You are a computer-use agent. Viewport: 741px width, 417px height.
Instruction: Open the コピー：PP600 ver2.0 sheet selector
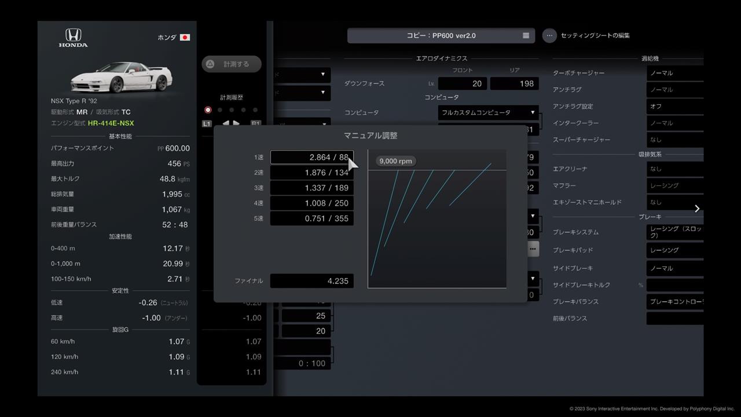pyautogui.click(x=441, y=35)
